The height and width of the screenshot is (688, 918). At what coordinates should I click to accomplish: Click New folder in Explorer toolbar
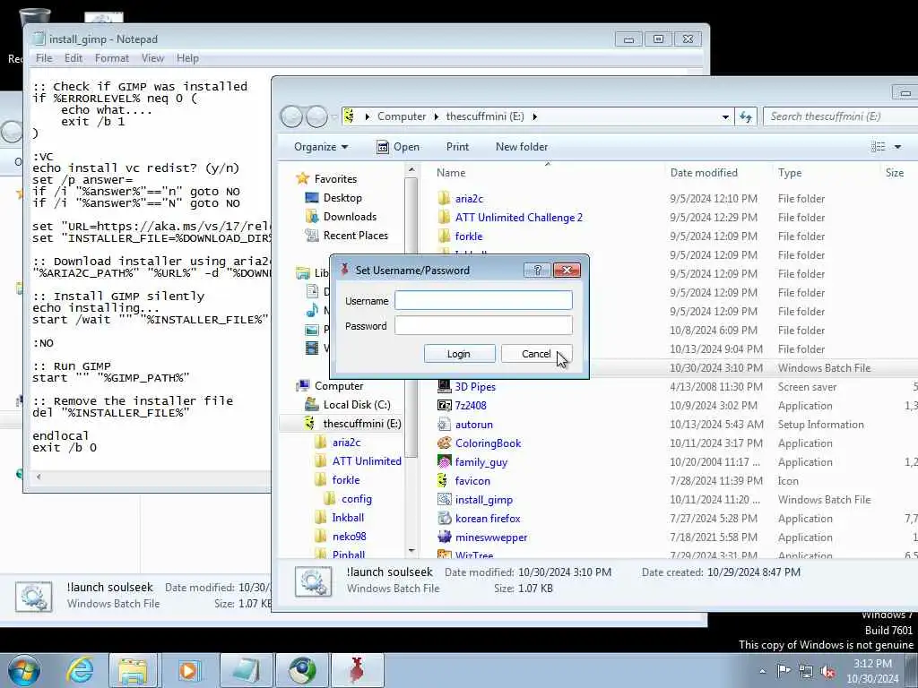point(522,147)
